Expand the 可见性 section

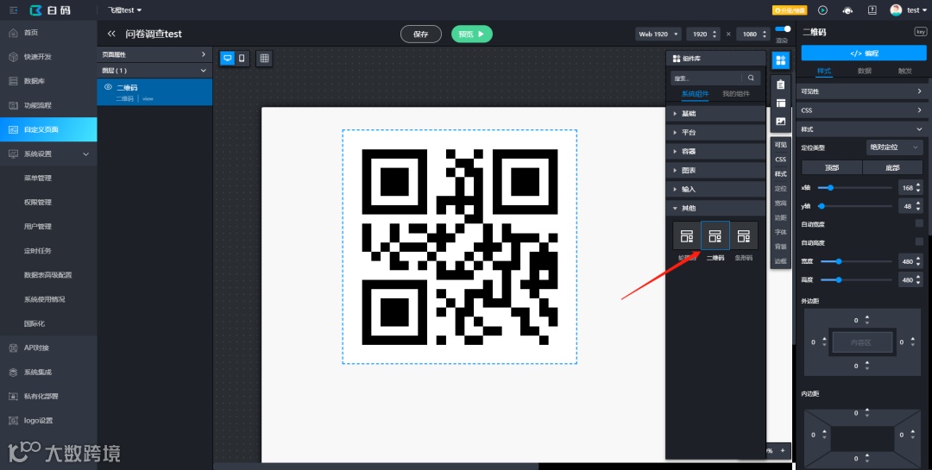(860, 91)
